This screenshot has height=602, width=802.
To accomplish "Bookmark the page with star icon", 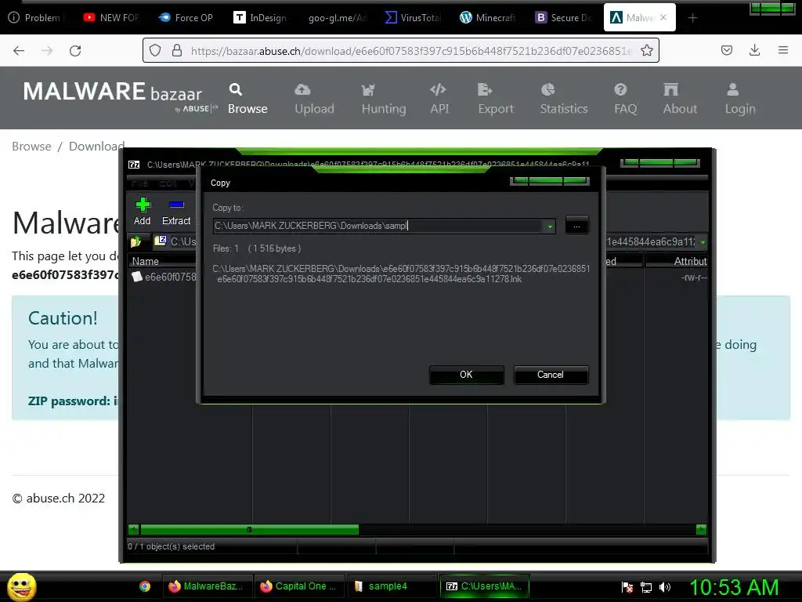I will coord(646,50).
